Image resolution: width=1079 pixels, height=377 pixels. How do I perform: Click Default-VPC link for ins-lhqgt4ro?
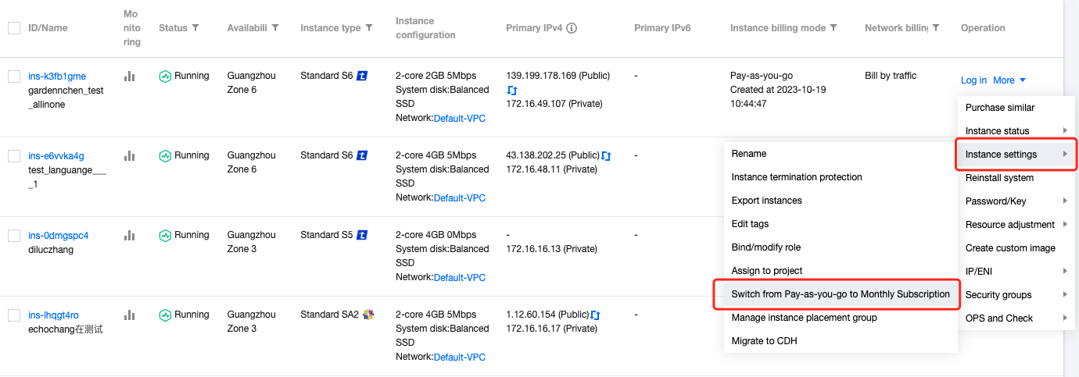(x=460, y=357)
